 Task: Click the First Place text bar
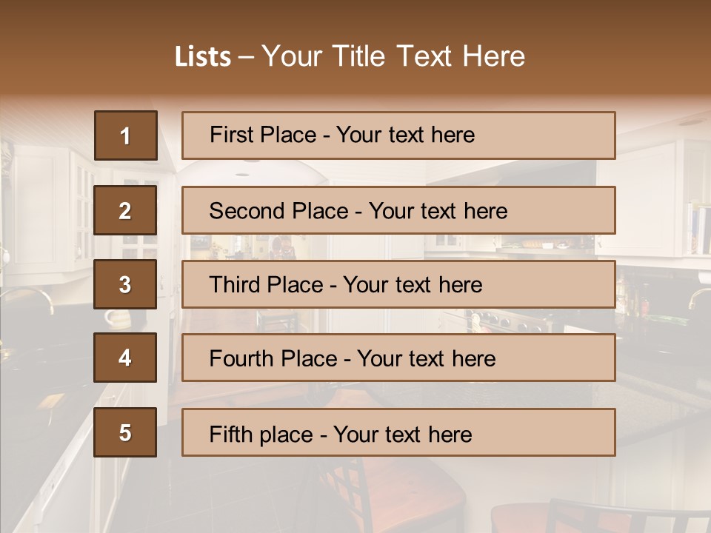[398, 135]
